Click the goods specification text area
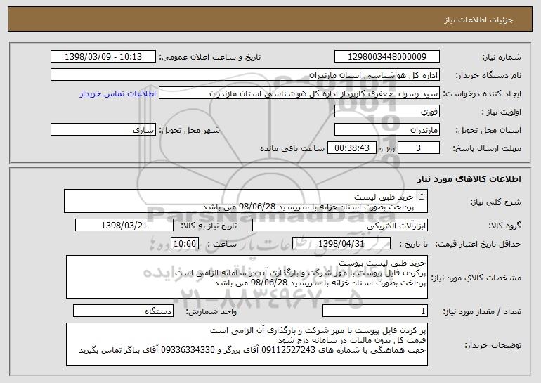Viewport: 541px width, 383px height. pyautogui.click(x=247, y=277)
